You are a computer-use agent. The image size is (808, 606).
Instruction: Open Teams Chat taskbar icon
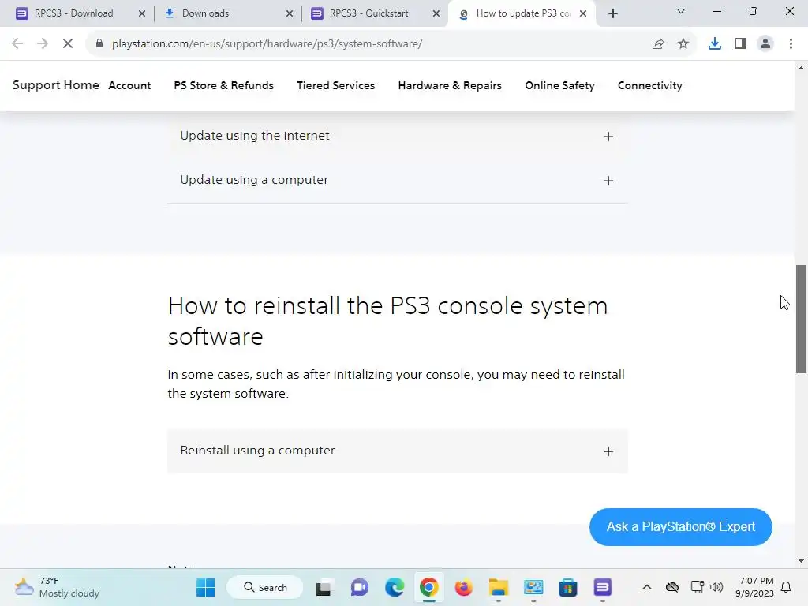(359, 587)
